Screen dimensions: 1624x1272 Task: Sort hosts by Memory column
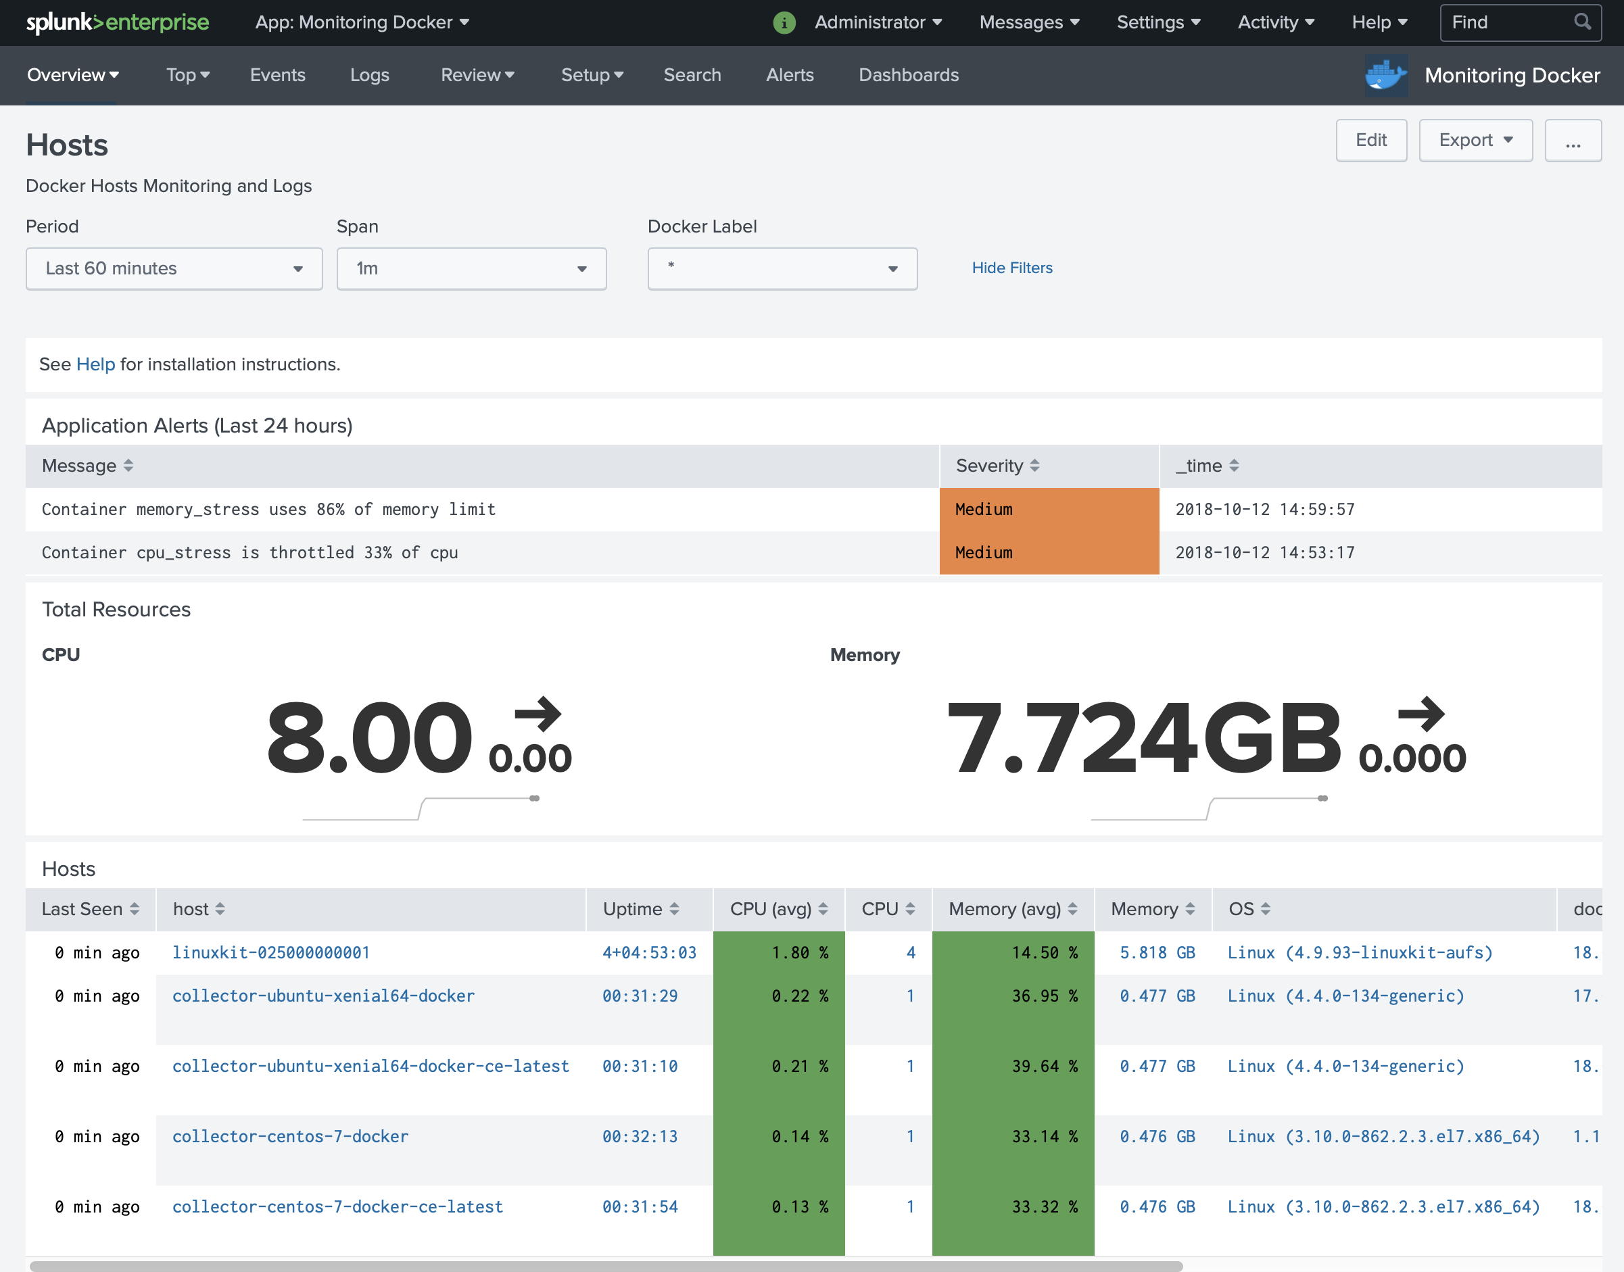(1153, 909)
